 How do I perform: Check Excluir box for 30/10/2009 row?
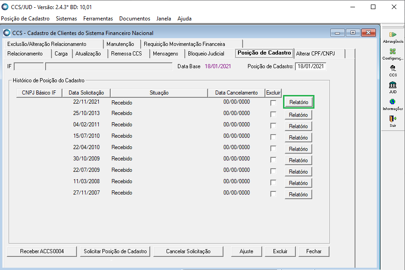click(273, 160)
